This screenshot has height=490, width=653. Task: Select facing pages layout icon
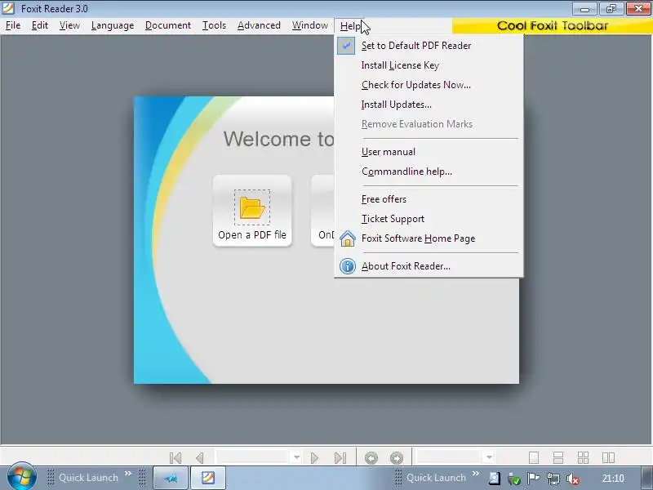[608, 458]
